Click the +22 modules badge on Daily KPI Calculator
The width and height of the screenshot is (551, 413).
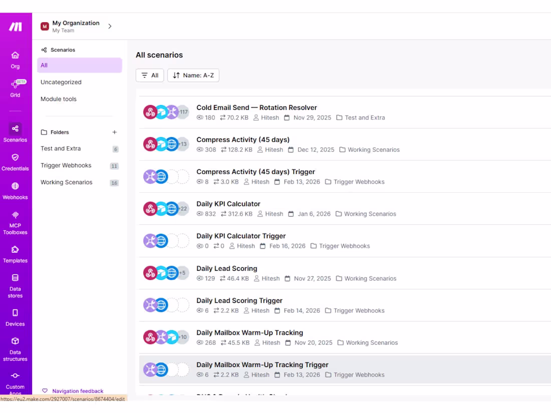(x=183, y=209)
